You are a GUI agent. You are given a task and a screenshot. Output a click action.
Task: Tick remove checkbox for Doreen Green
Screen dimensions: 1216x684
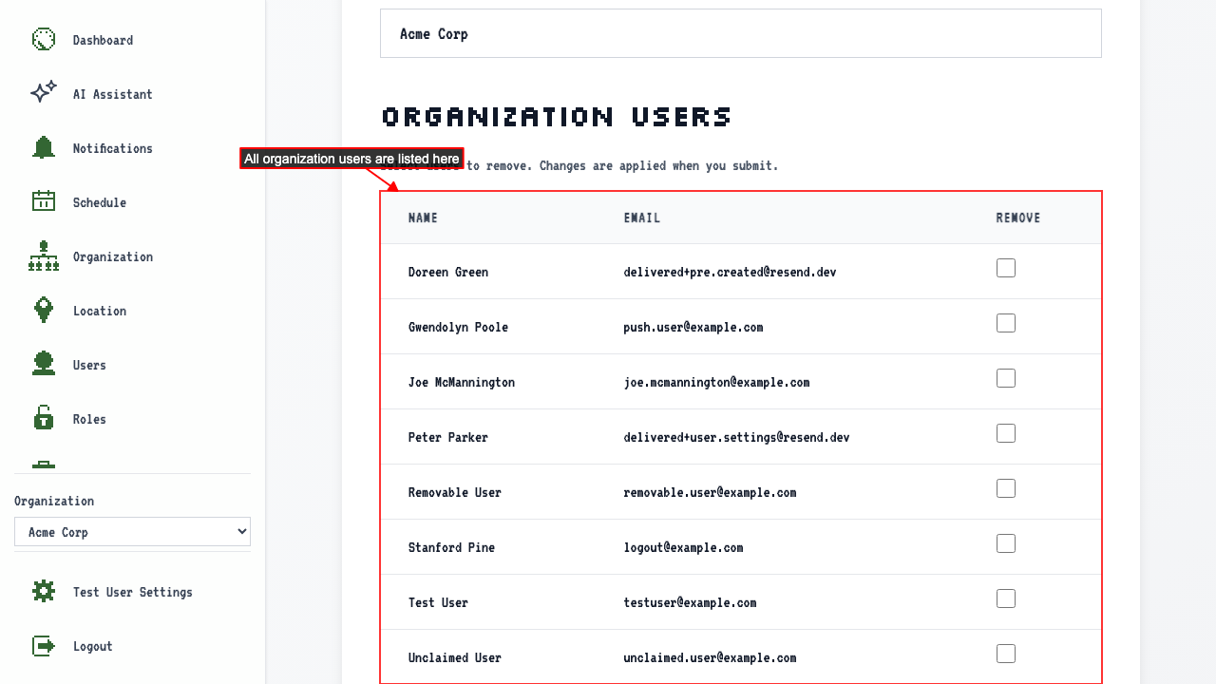tap(1006, 268)
